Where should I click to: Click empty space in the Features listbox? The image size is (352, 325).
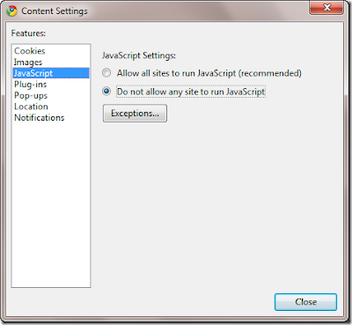(x=51, y=205)
